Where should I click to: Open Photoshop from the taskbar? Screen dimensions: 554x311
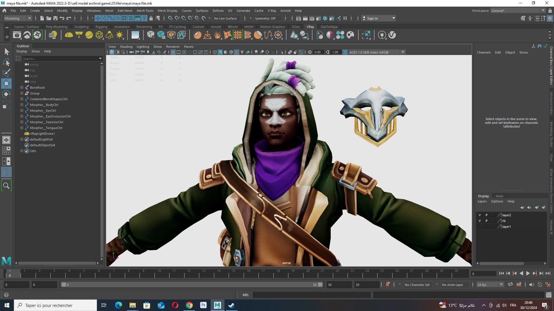203,305
